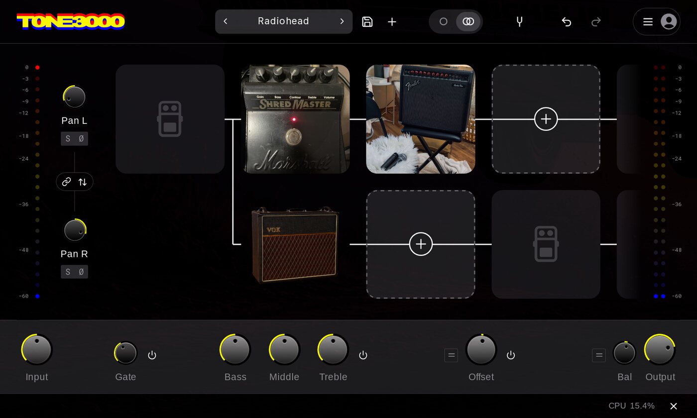Screen dimensions: 697x418
Task: Invert phase on Pan R channel
Action: pos(81,272)
